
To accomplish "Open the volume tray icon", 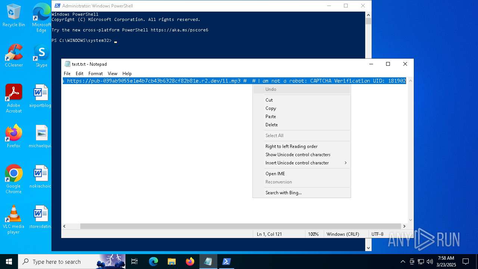I will pos(430,262).
